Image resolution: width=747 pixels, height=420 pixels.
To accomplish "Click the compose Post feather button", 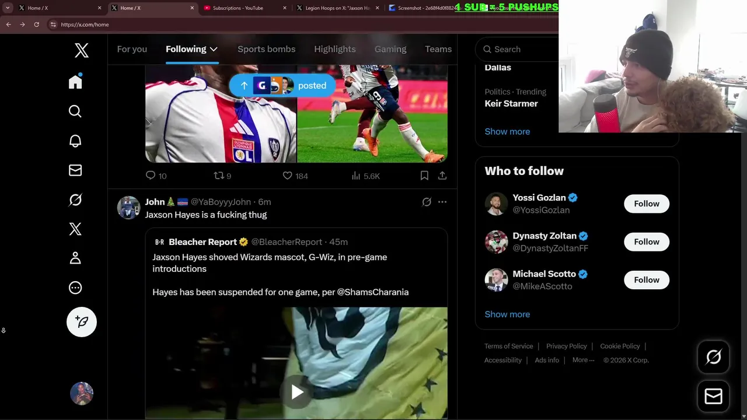I will coord(82,322).
